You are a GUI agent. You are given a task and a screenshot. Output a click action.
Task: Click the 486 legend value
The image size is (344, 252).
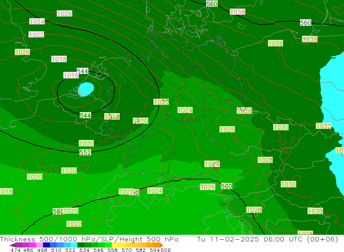point(28,250)
